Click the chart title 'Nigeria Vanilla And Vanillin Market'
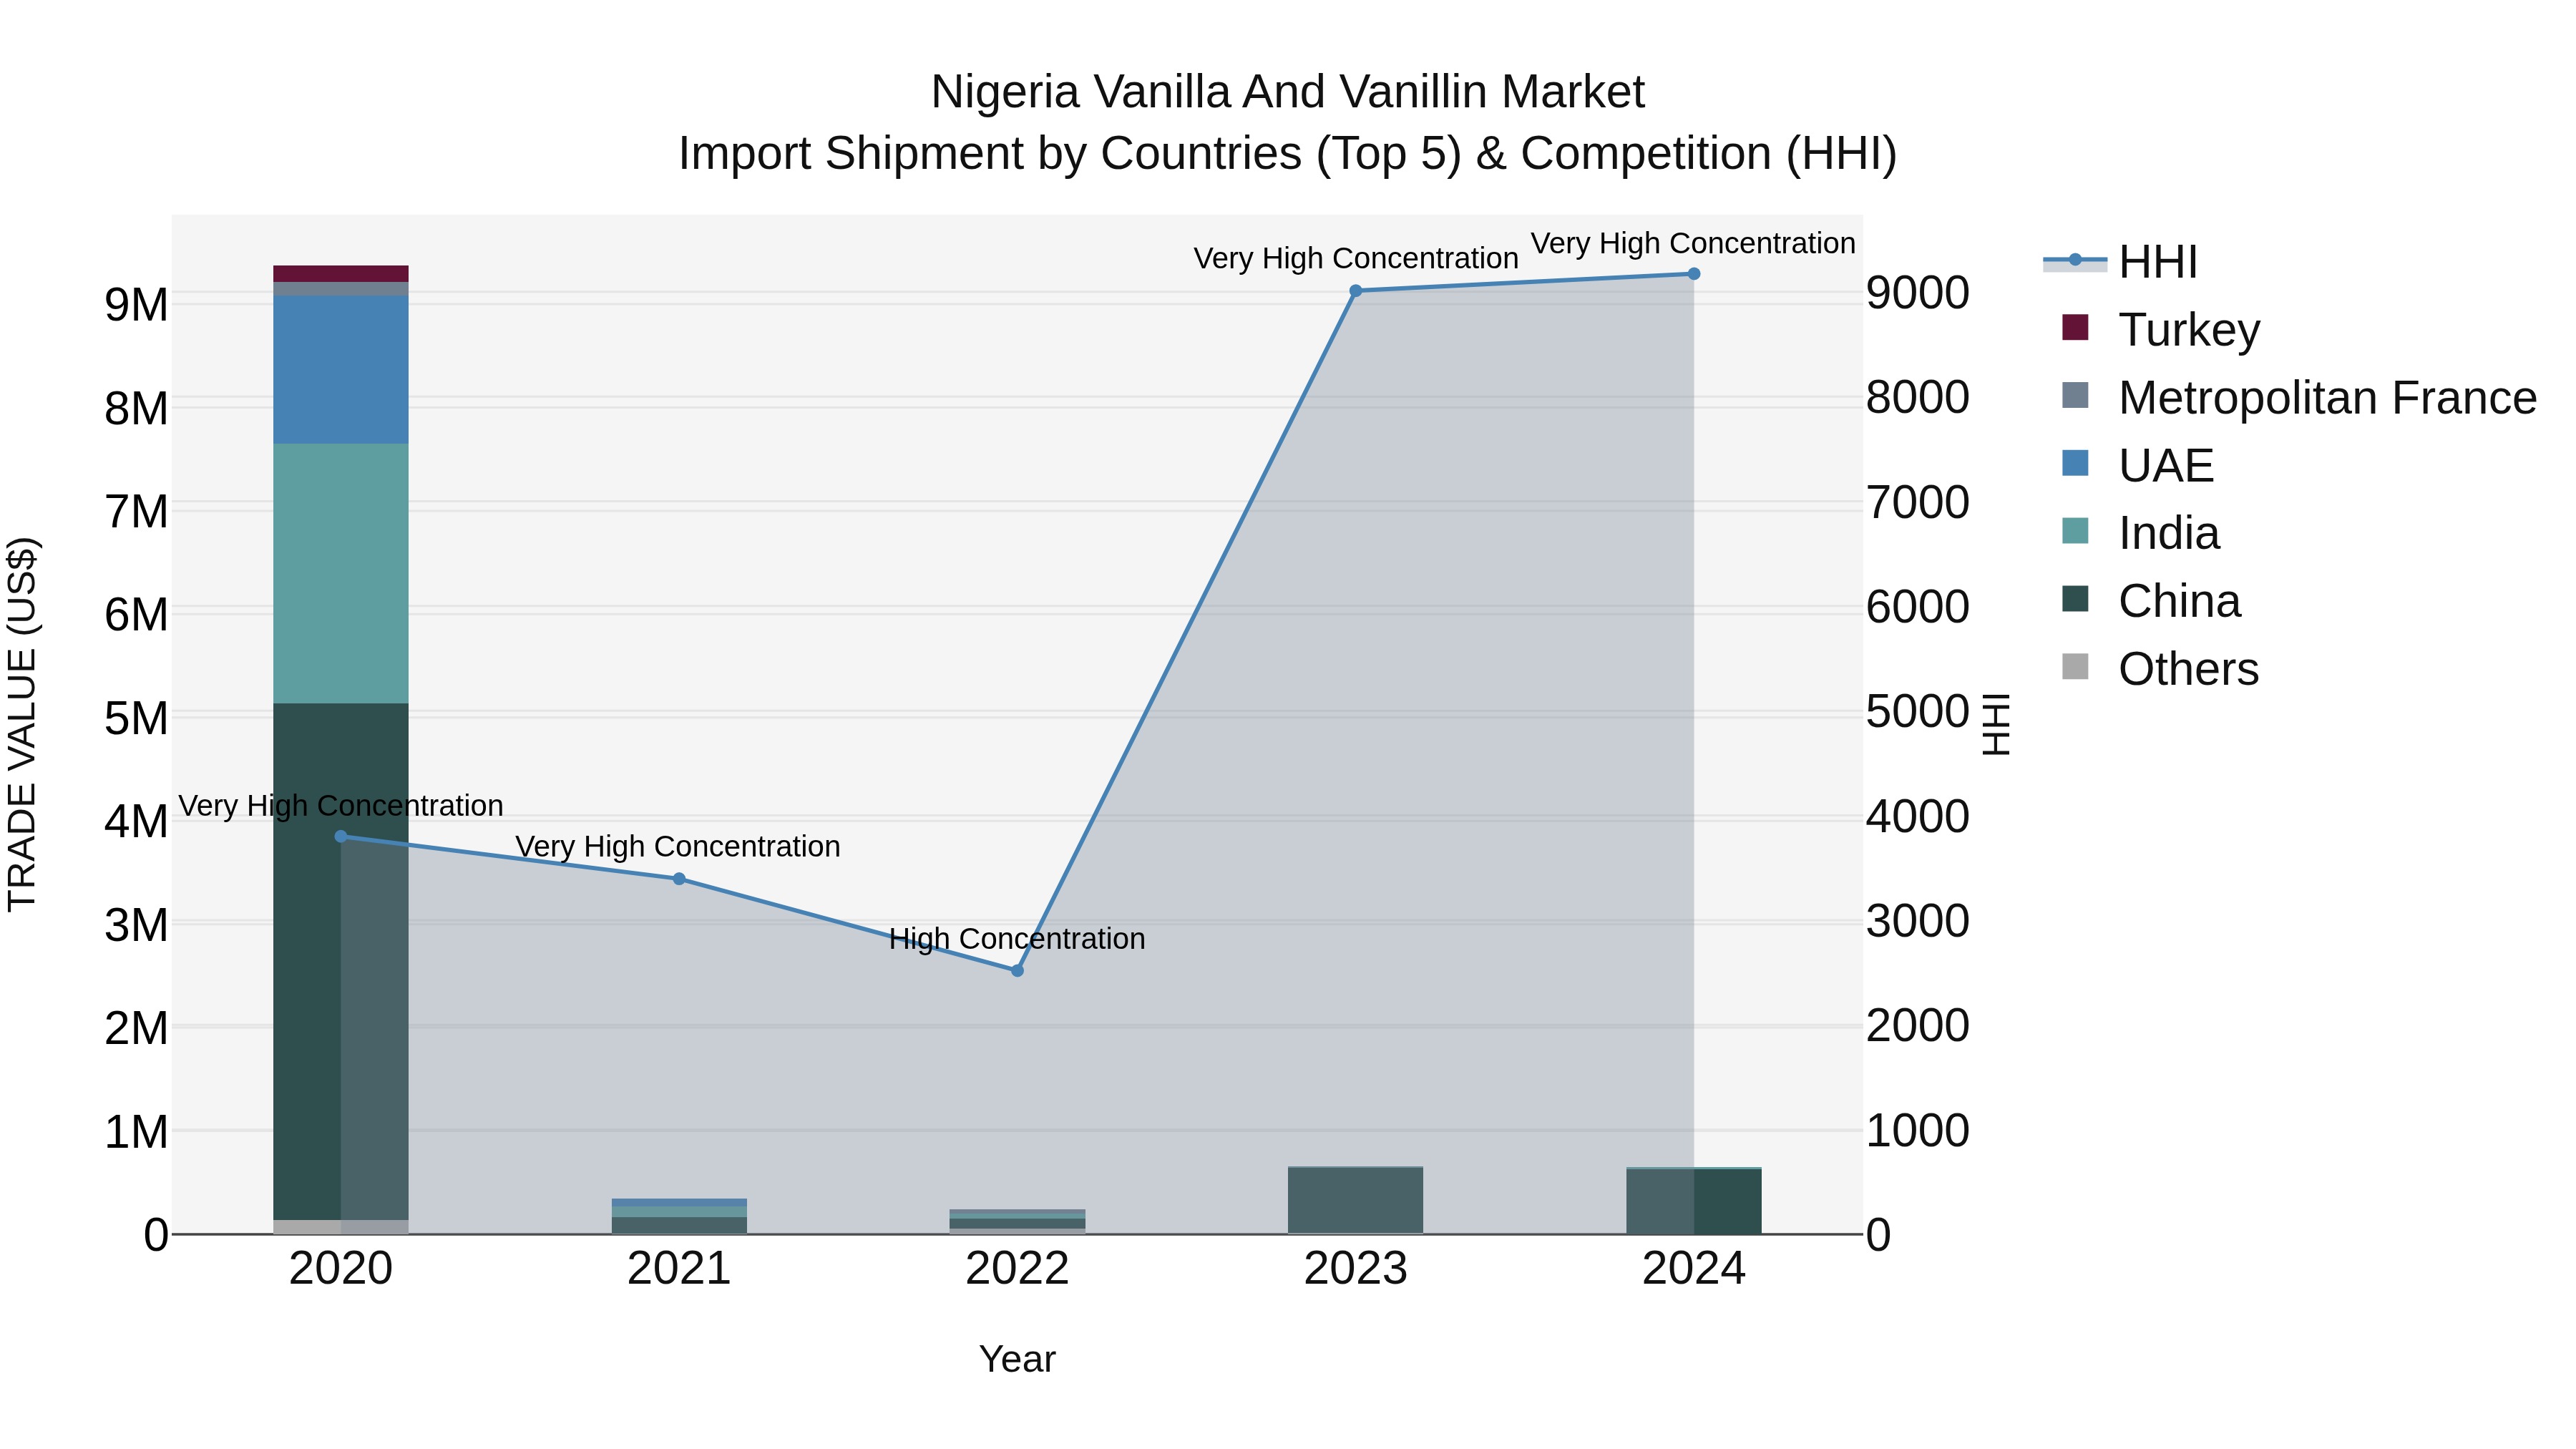The width and height of the screenshot is (2576, 1449). point(1288,92)
